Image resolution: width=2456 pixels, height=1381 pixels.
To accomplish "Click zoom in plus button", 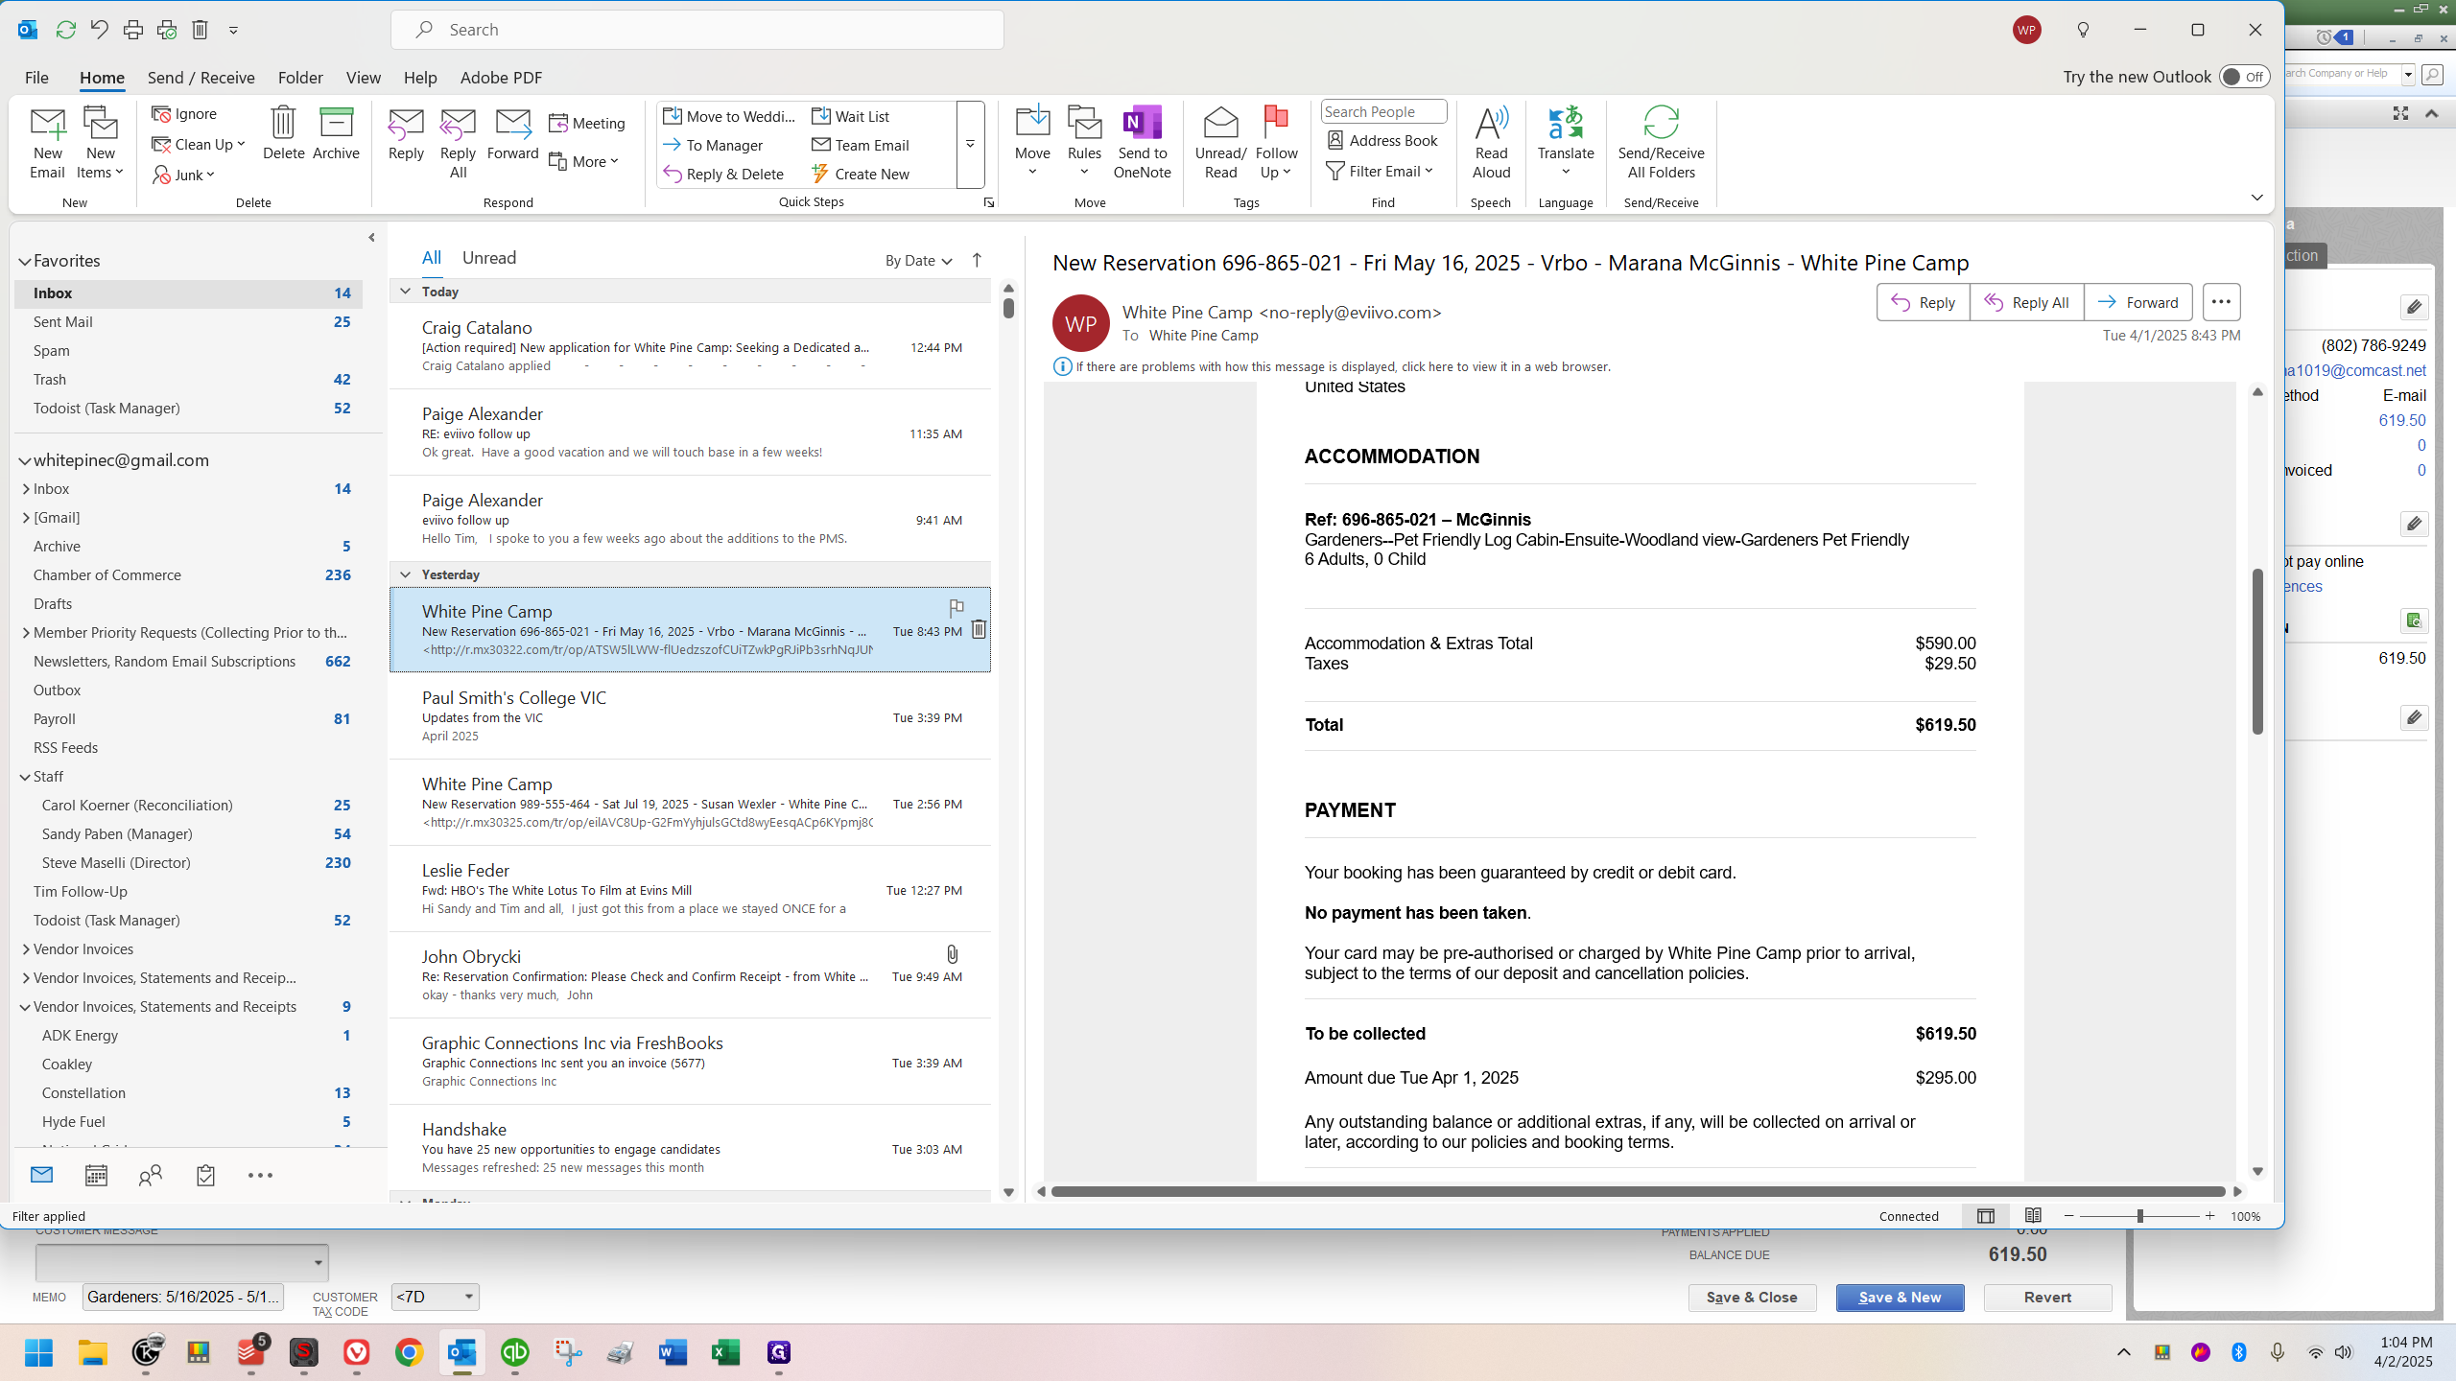I will 2210,1216.
